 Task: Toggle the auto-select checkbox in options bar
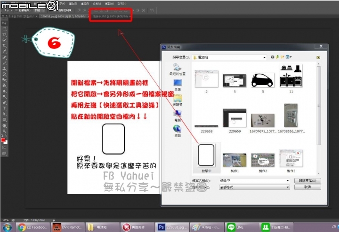[x=16, y=10]
